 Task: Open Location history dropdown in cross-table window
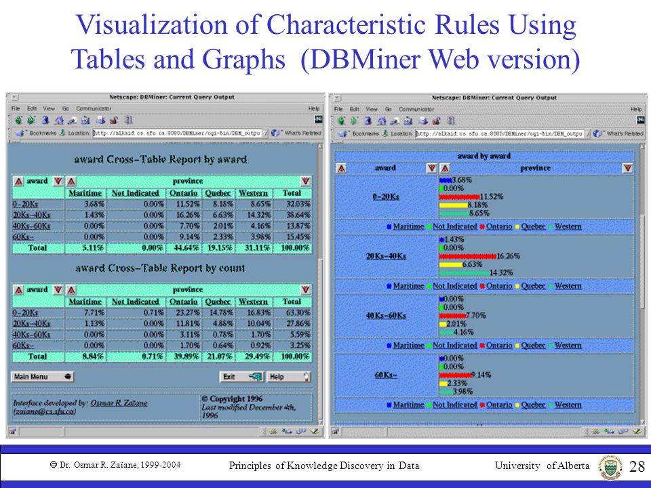click(266, 134)
